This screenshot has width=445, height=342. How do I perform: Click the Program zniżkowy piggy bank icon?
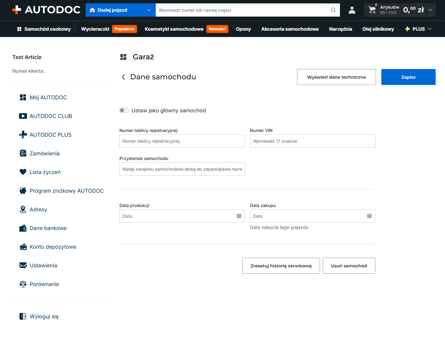click(x=23, y=191)
